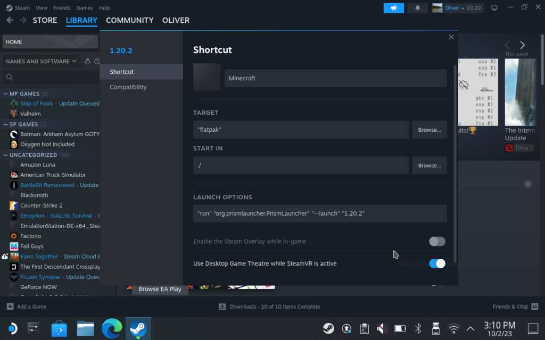Screen dimensions: 545x340
Task: Go back with the left arrow
Action: (10, 20)
